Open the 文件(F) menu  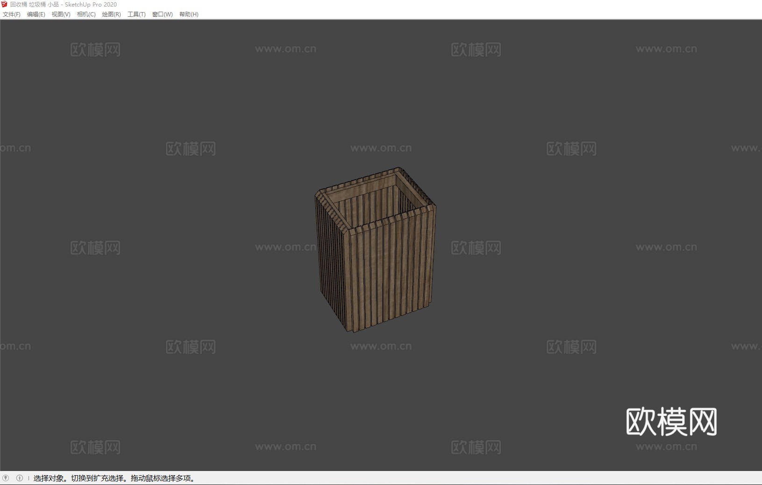(12, 14)
